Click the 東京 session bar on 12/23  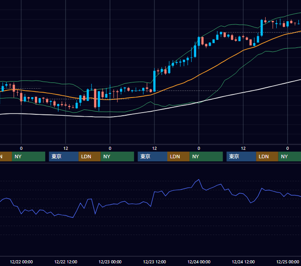(x=152, y=156)
